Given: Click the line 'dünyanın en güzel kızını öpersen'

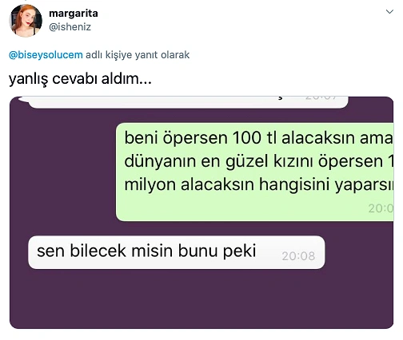Looking at the screenshot, I should pyautogui.click(x=253, y=161).
